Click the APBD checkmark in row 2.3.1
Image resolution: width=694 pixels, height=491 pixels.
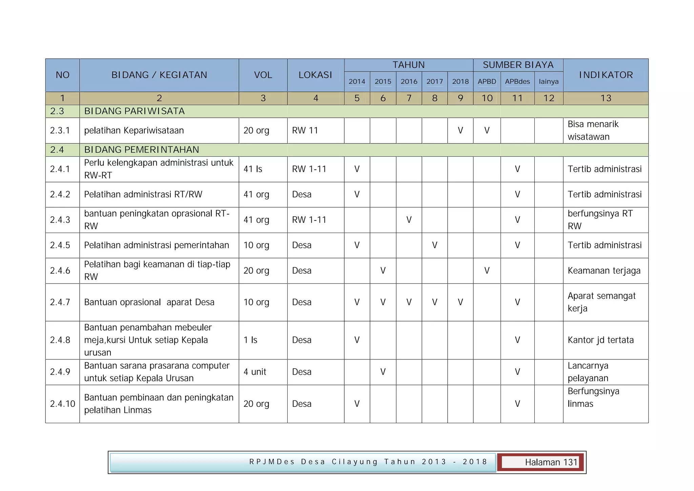487,131
